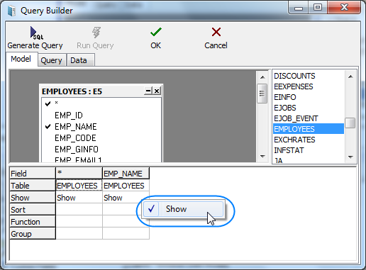This screenshot has height=270, width=366.
Task: Select INFSTAT in the table list
Action: tap(309, 150)
